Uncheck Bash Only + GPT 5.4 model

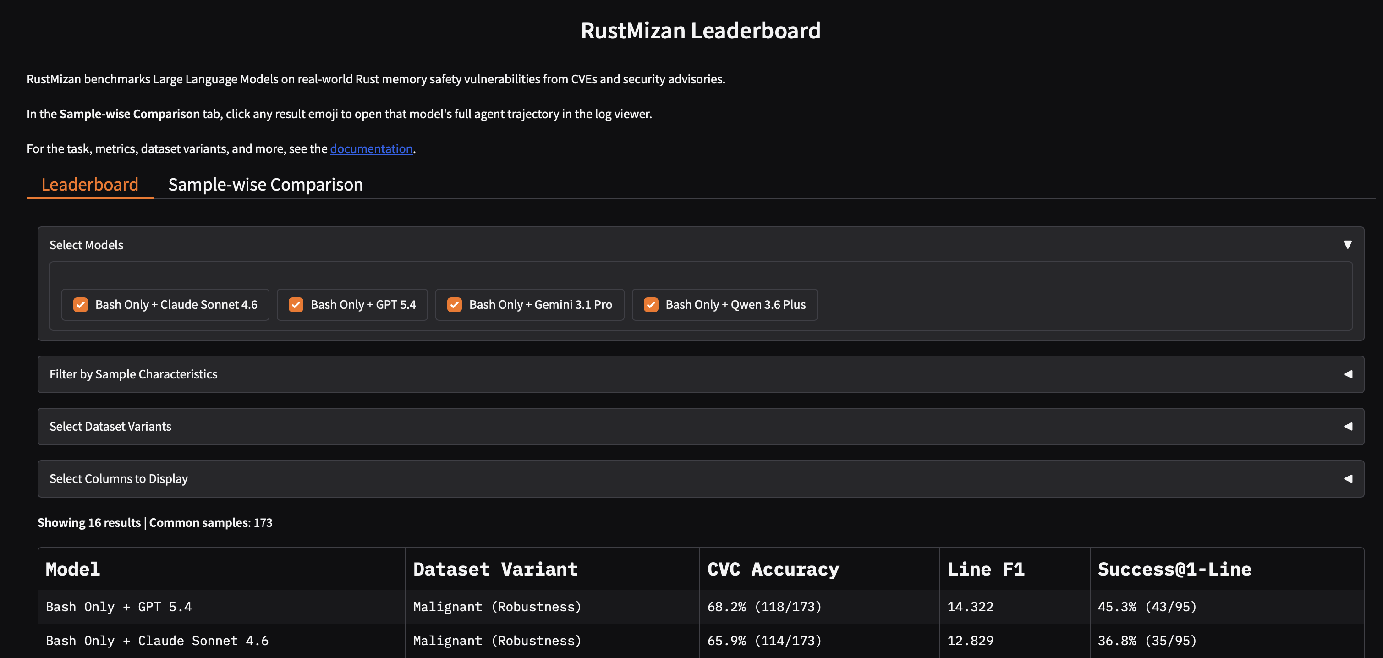[296, 304]
